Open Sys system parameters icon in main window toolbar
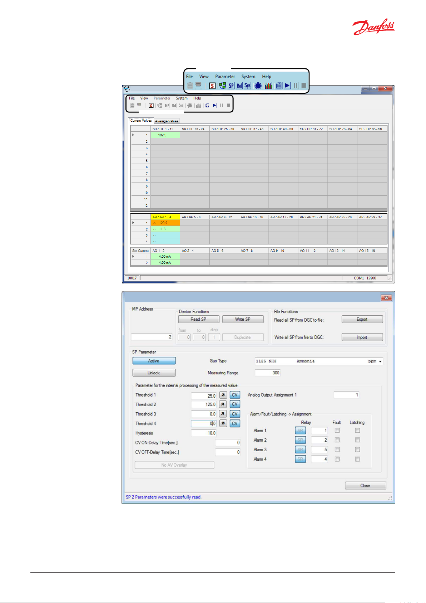 click(181, 106)
